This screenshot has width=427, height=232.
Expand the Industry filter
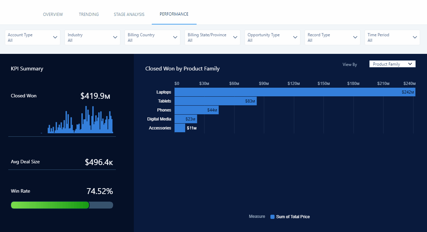[92, 37]
